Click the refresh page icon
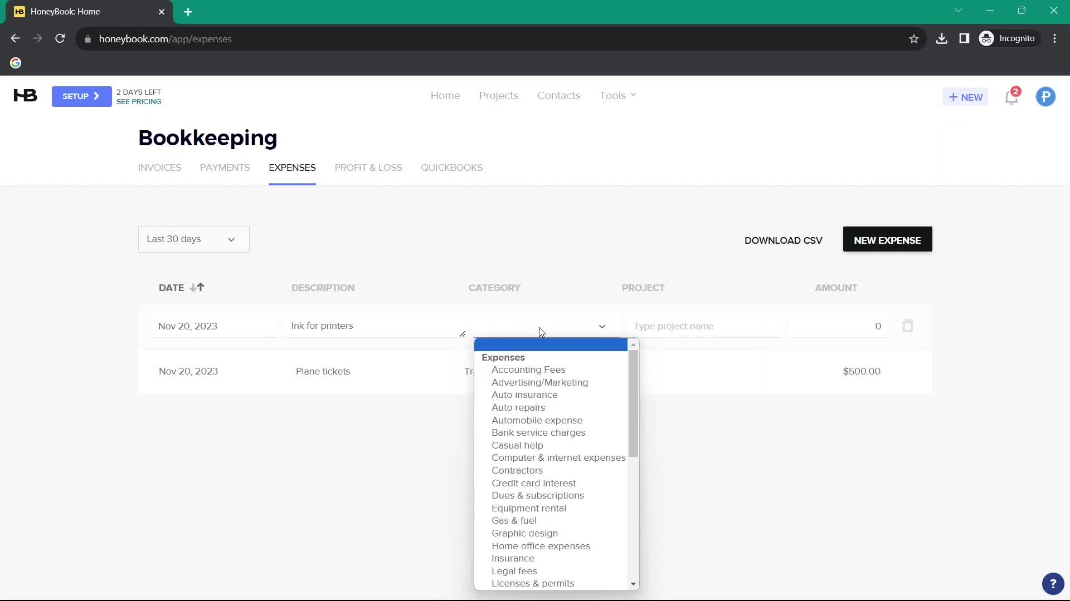 pos(60,39)
